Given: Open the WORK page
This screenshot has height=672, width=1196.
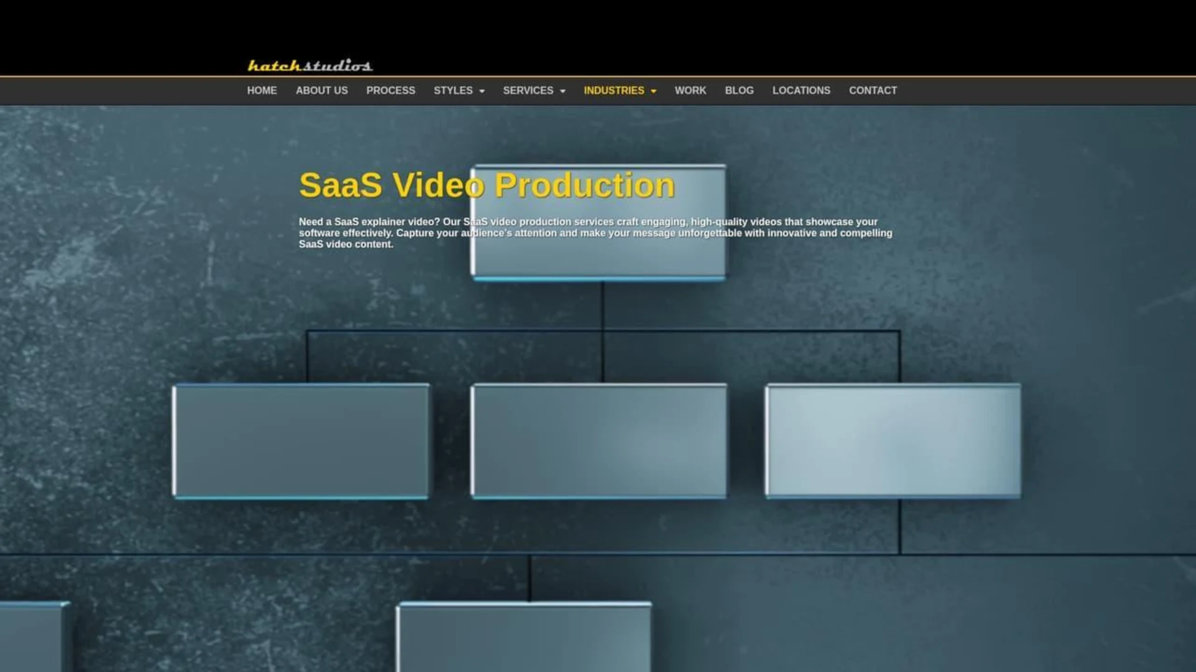Looking at the screenshot, I should click(690, 90).
